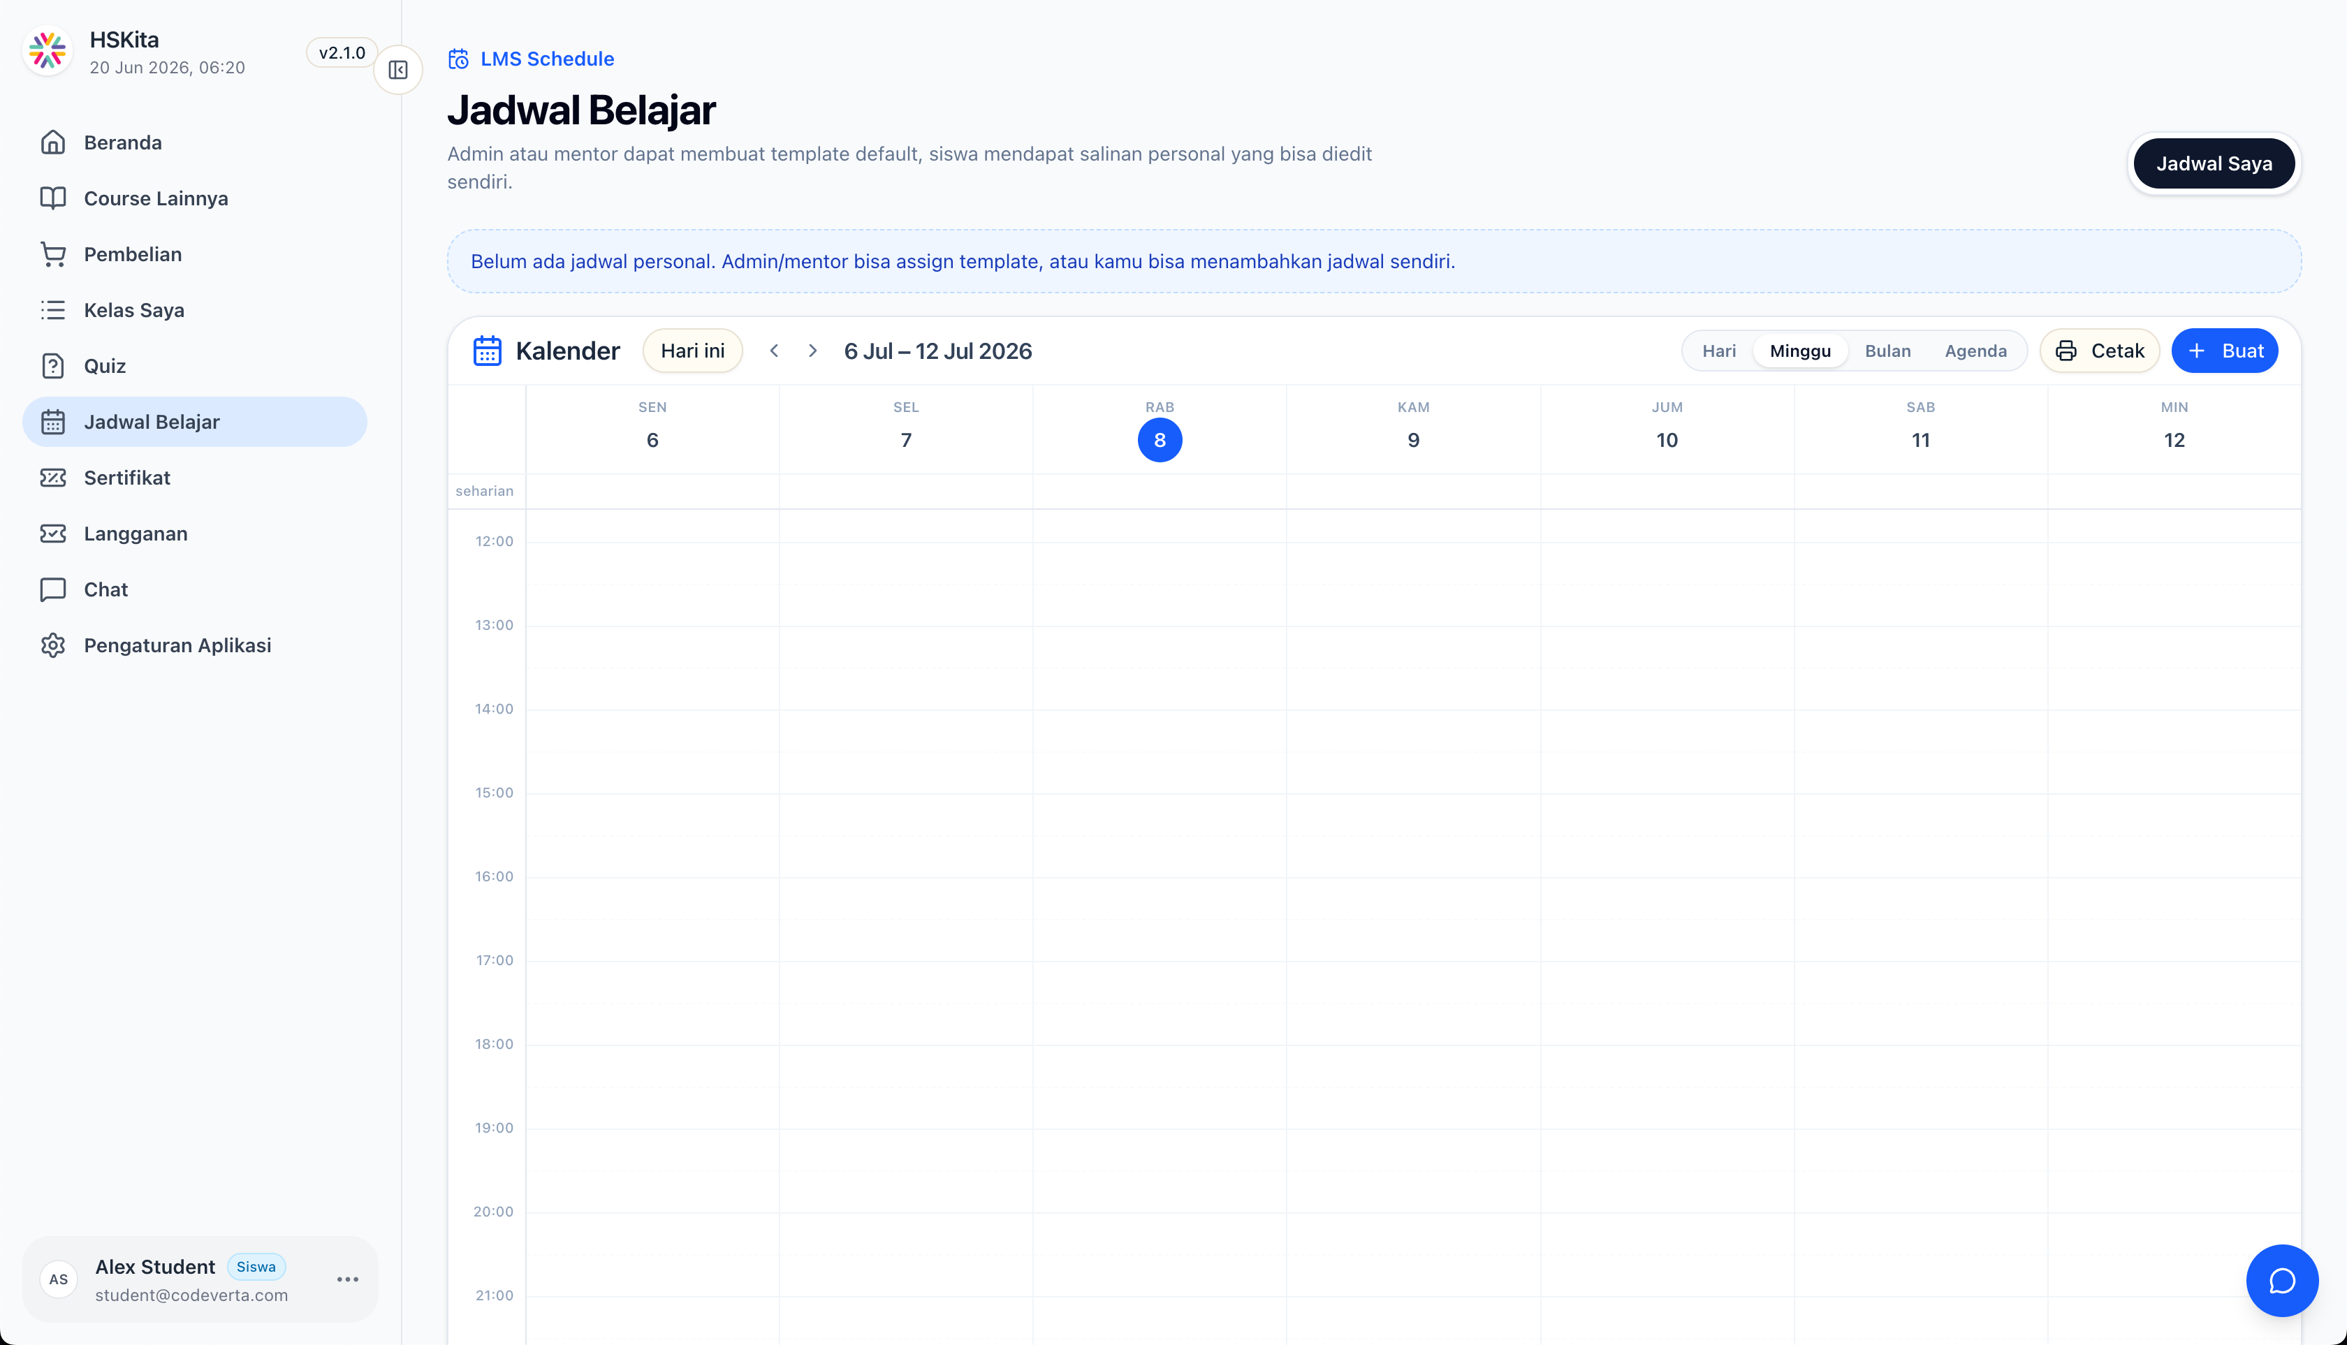2347x1345 pixels.
Task: Click the 6 Jul – 12 Jul 2026 range label
Action: (x=938, y=351)
